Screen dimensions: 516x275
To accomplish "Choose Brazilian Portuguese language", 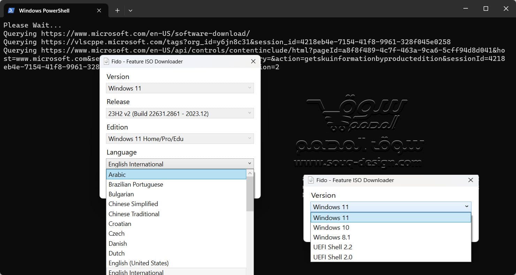I will tap(176, 184).
